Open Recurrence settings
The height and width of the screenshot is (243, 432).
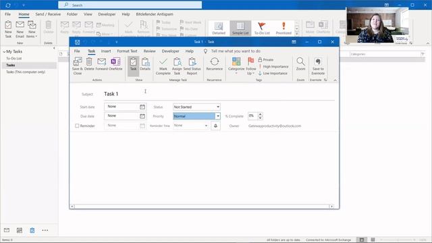tap(215, 64)
